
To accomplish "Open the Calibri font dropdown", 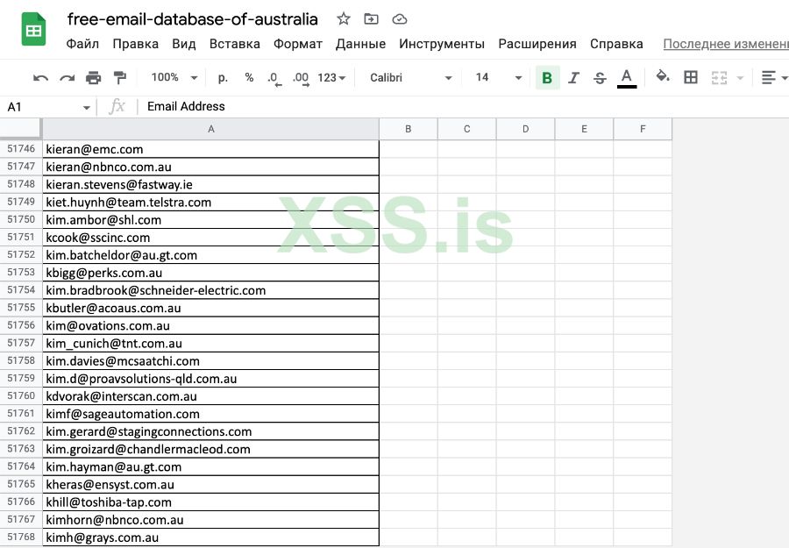I will 410,77.
